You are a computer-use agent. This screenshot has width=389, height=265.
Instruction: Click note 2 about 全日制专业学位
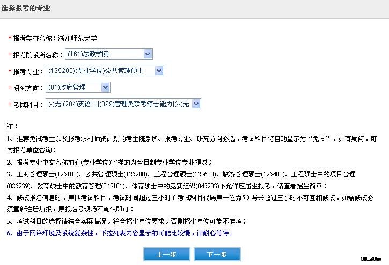[x=110, y=162]
